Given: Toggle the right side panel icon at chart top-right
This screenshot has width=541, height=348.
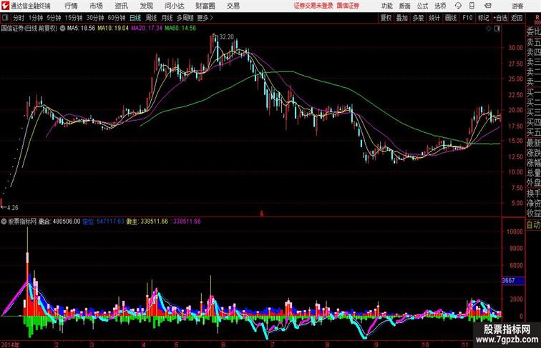Looking at the screenshot, I should [x=497, y=29].
